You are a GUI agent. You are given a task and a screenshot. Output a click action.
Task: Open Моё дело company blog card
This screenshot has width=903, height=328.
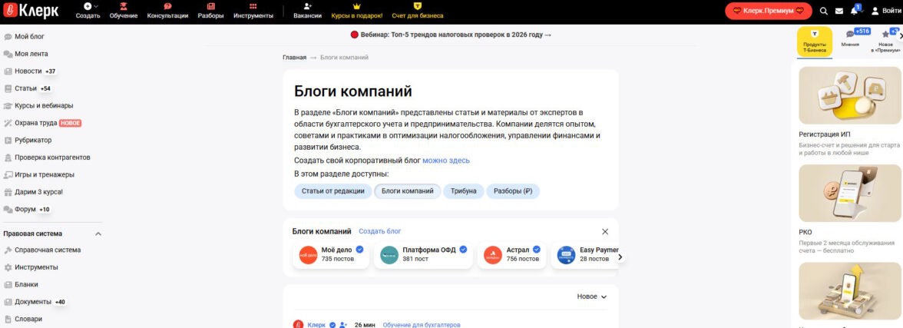point(331,255)
